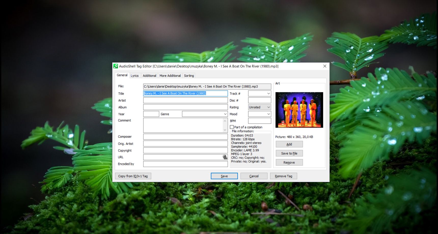
Task: Switch to the More Additional tab
Action: pos(170,76)
